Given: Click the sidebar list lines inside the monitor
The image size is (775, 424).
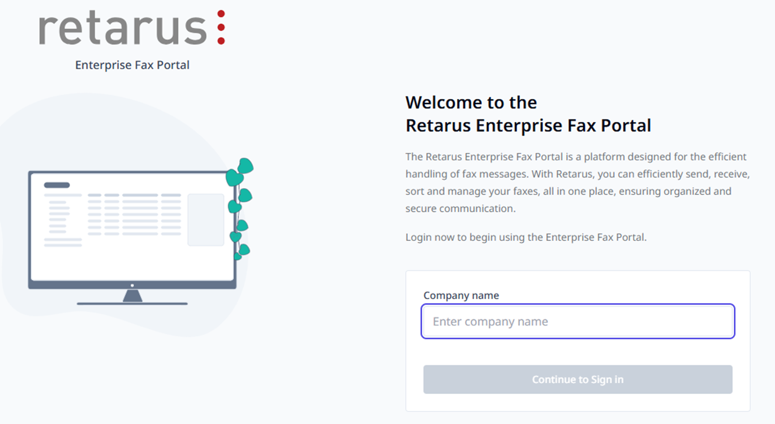Looking at the screenshot, I should (x=58, y=217).
